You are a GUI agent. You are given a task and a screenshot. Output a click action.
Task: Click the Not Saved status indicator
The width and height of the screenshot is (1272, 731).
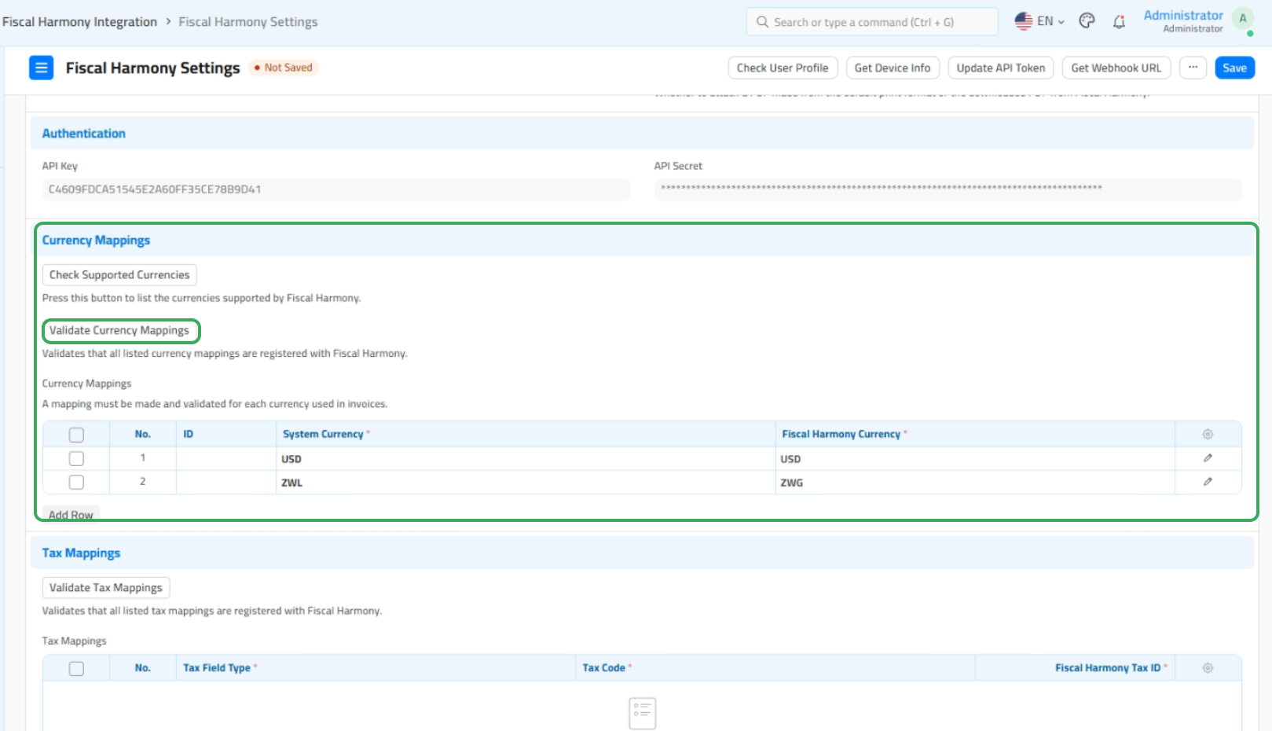tap(283, 68)
